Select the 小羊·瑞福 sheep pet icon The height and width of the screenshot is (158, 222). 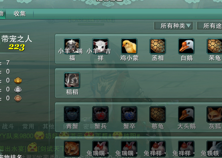[72, 46]
